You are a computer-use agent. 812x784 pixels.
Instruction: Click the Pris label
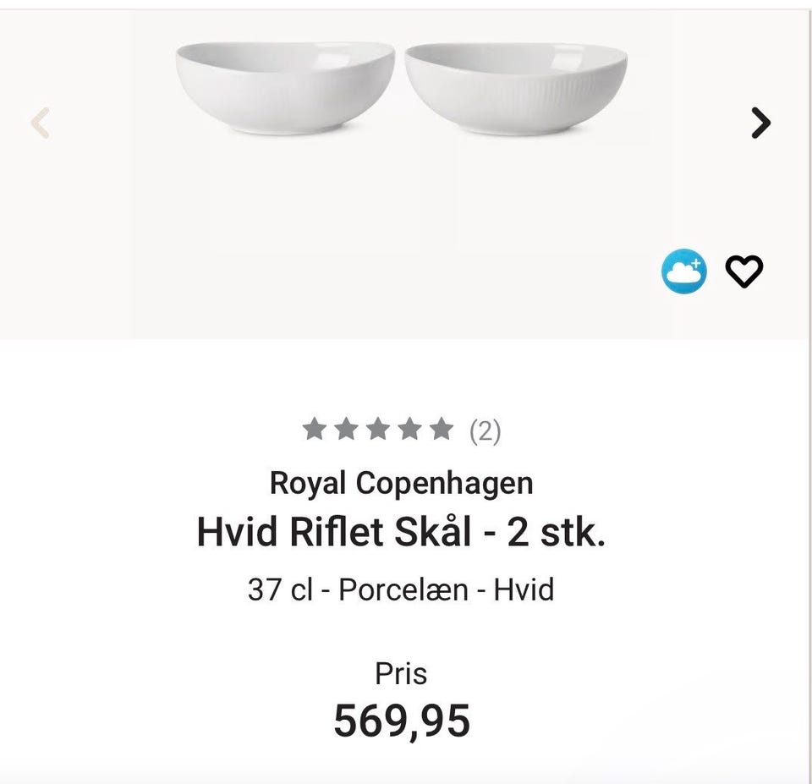point(402,674)
